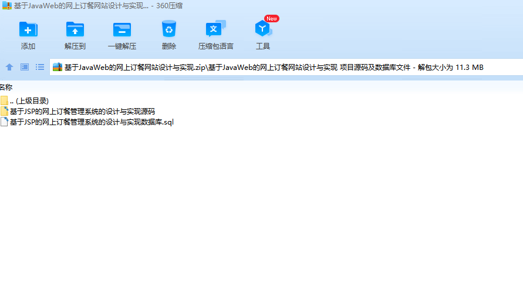Select the .. (上级目录) parent folder row

(x=25, y=101)
